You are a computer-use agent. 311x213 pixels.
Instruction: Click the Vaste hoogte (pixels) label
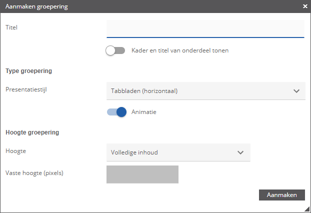(34, 173)
